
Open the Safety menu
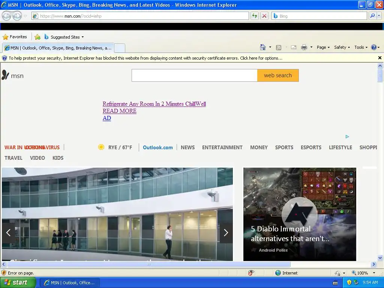click(342, 47)
